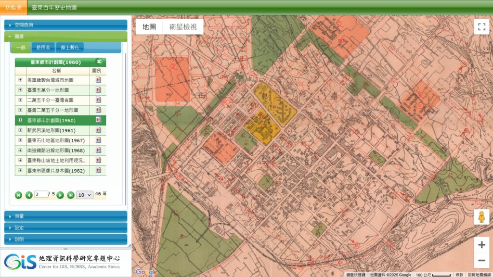This screenshot has height=277, width=493.
Task: Expand the 臺灣五萬分一地形圖 layer row
Action: 20,90
